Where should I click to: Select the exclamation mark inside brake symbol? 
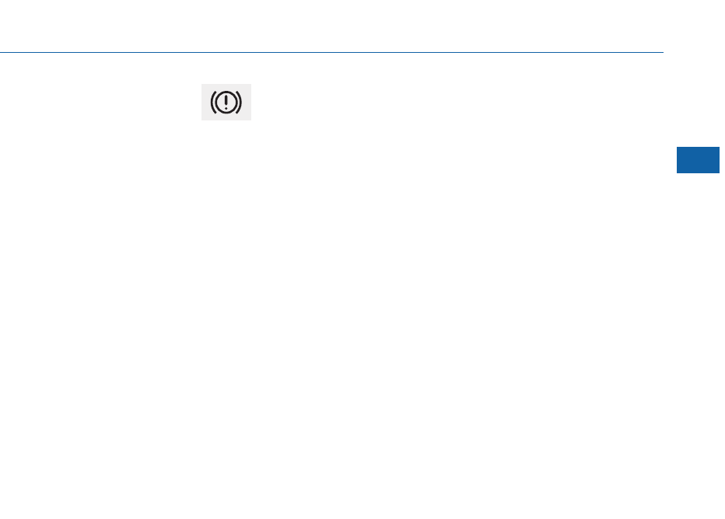pyautogui.click(x=226, y=102)
